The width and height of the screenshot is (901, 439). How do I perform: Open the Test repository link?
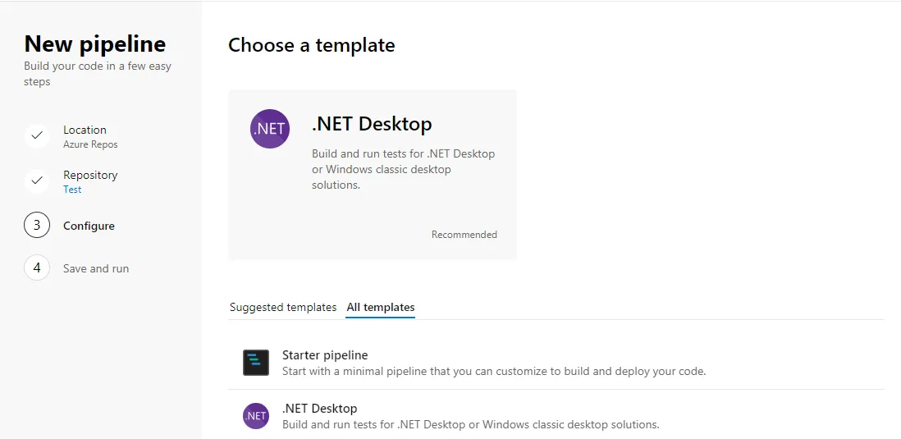[72, 190]
